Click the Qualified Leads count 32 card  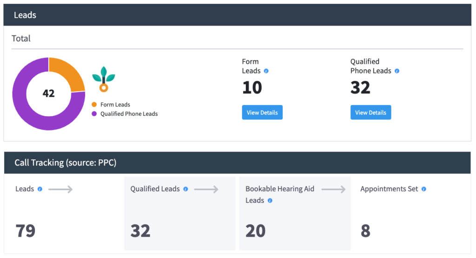coord(180,213)
